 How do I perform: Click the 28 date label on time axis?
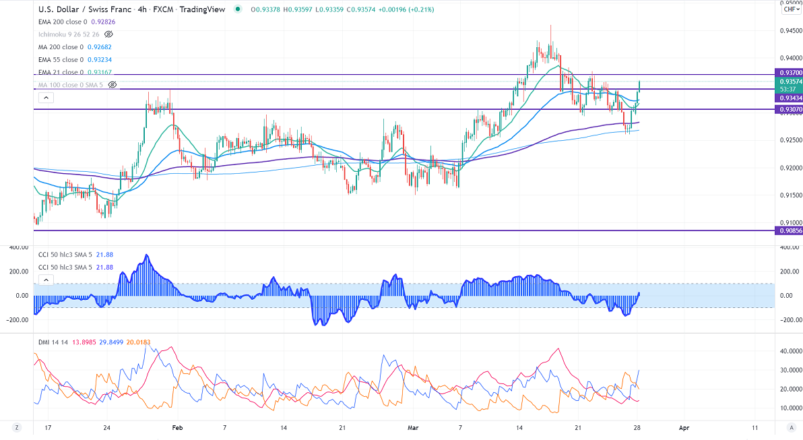click(637, 428)
